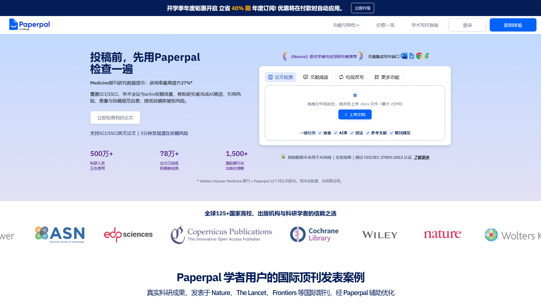The width and height of the screenshot is (541, 304).
Task: Switch to the 文献阅读 tab
Action: (316, 77)
